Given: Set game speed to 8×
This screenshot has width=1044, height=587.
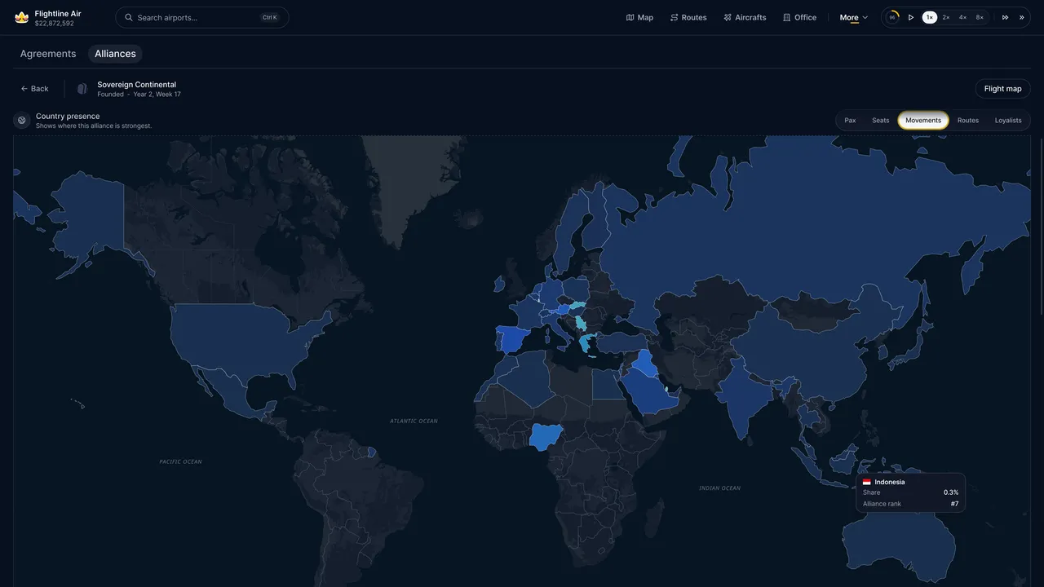Looking at the screenshot, I should 980,17.
